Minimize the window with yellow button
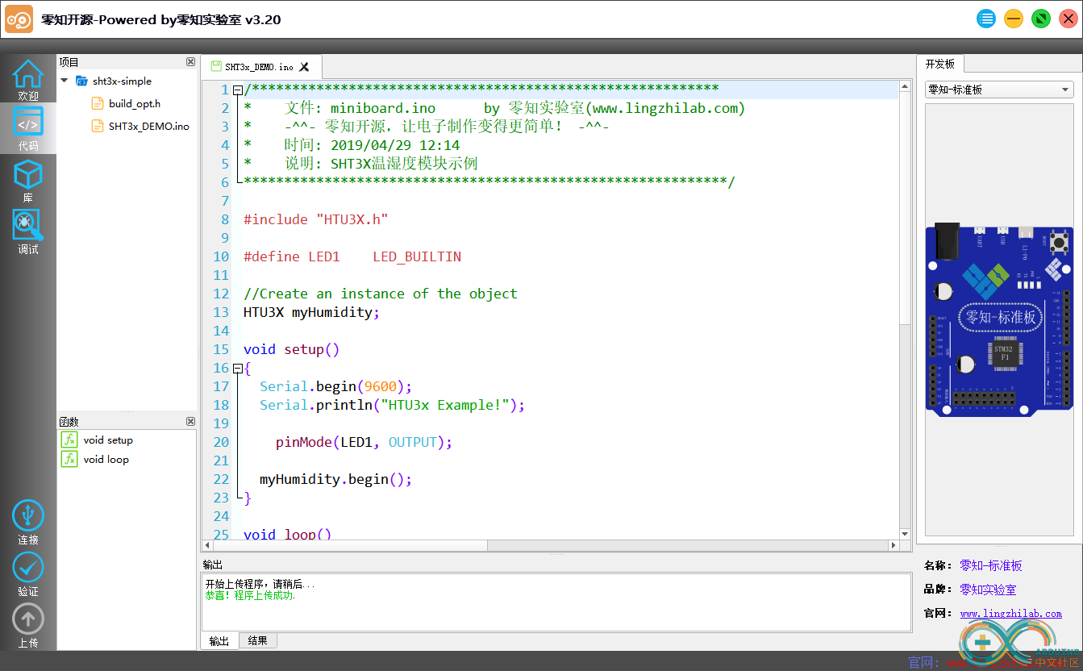1083x671 pixels. tap(1013, 19)
